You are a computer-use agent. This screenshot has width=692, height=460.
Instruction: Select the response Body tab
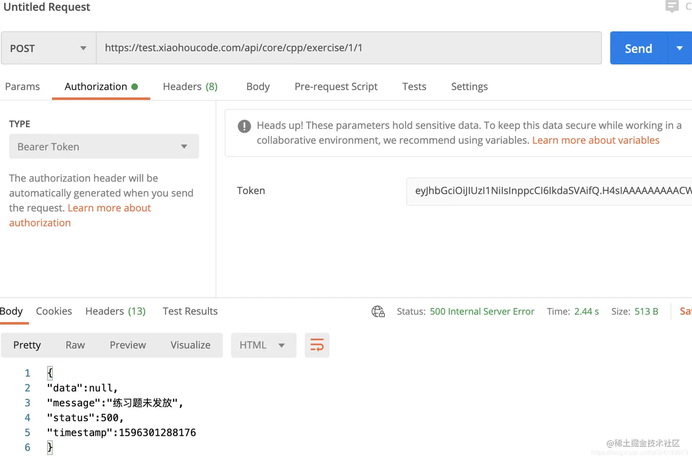coord(11,311)
